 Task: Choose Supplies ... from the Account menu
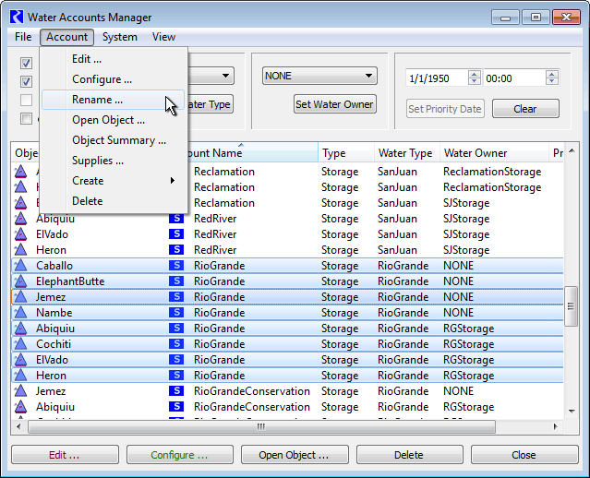point(113,161)
